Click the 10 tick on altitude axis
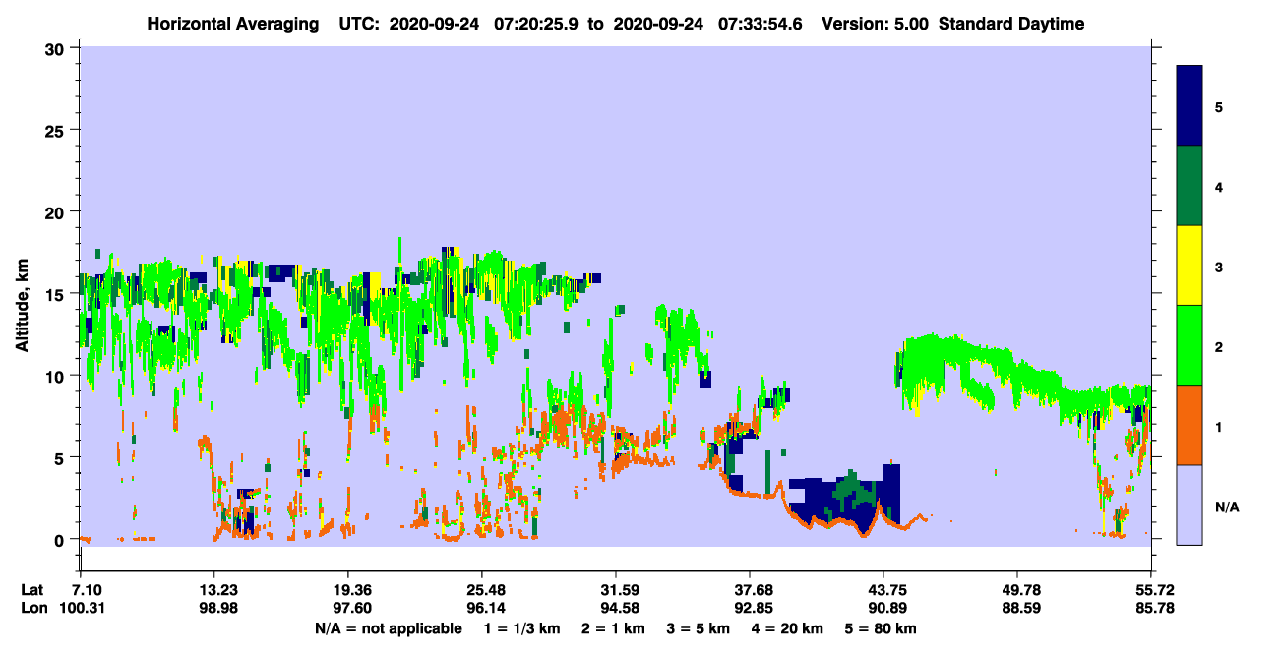This screenshot has height=656, width=1279. (57, 376)
